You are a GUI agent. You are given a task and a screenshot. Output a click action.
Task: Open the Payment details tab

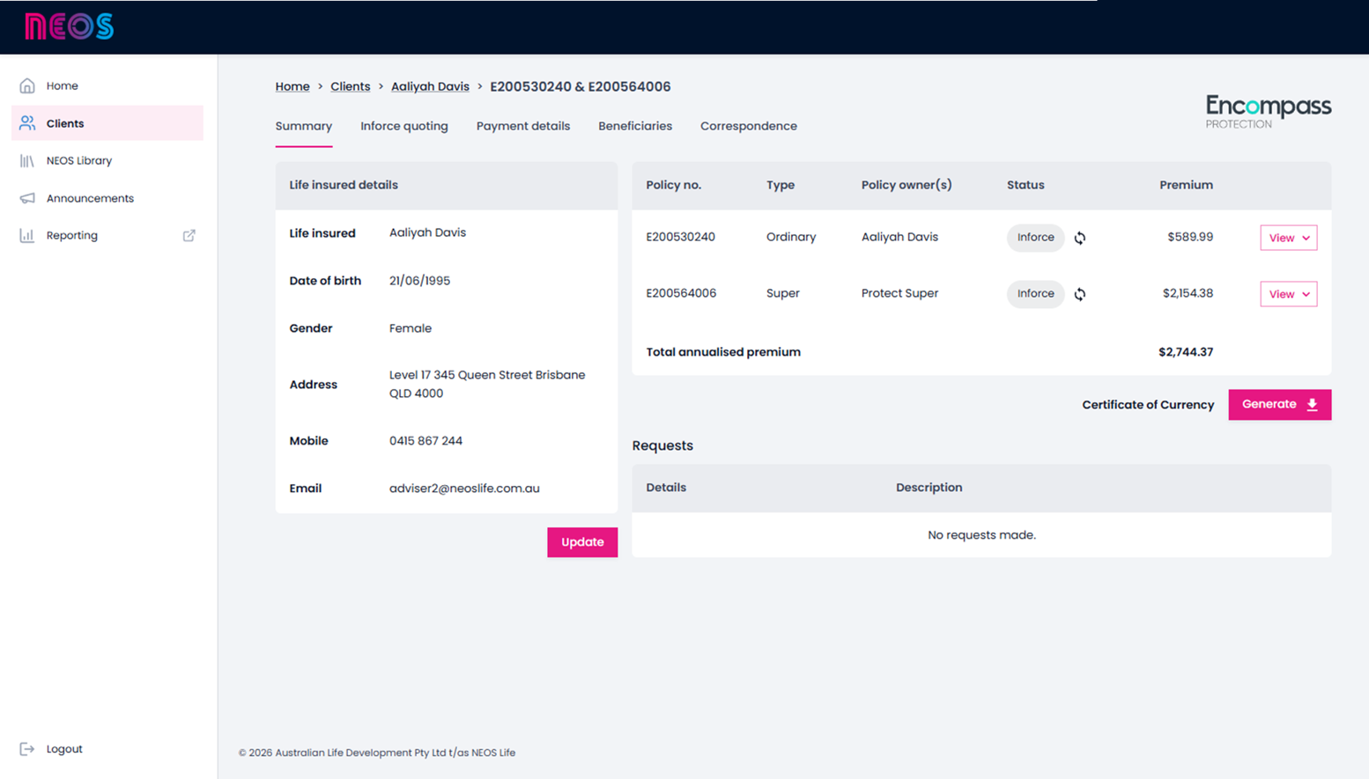[522, 126]
